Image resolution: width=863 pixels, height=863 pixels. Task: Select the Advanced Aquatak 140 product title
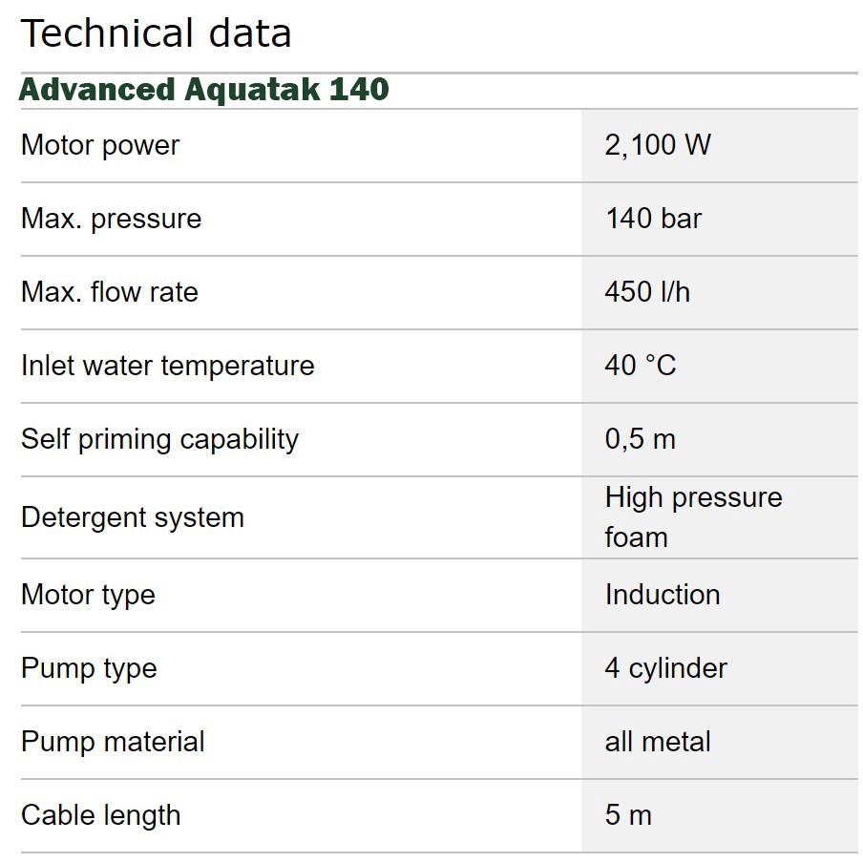click(204, 90)
